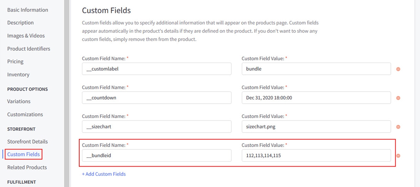Remove the __sizechart custom field row
The width and height of the screenshot is (420, 187).
click(398, 127)
